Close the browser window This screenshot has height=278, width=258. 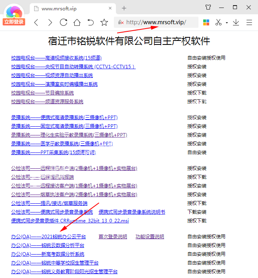pyautogui.click(x=248, y=7)
